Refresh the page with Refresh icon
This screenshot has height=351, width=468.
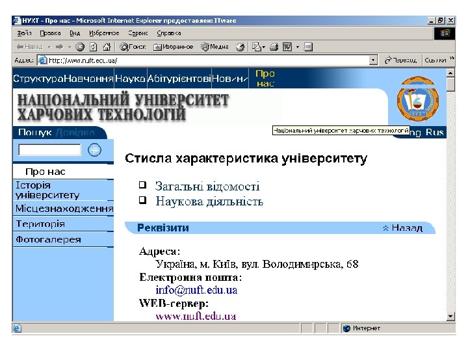(x=94, y=47)
